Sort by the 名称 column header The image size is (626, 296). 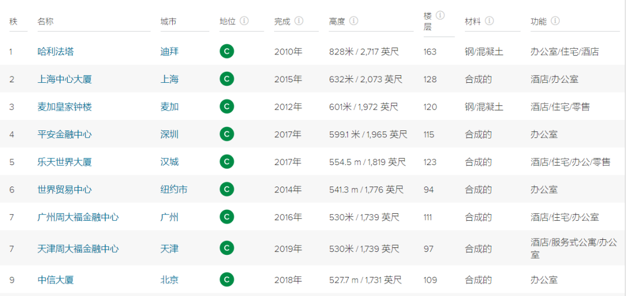(x=45, y=21)
